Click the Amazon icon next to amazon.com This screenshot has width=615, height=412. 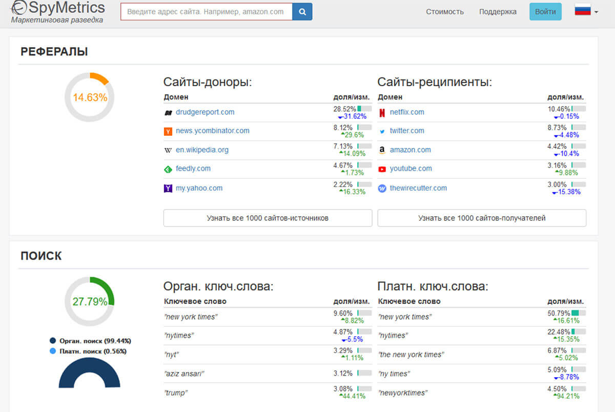pyautogui.click(x=381, y=150)
